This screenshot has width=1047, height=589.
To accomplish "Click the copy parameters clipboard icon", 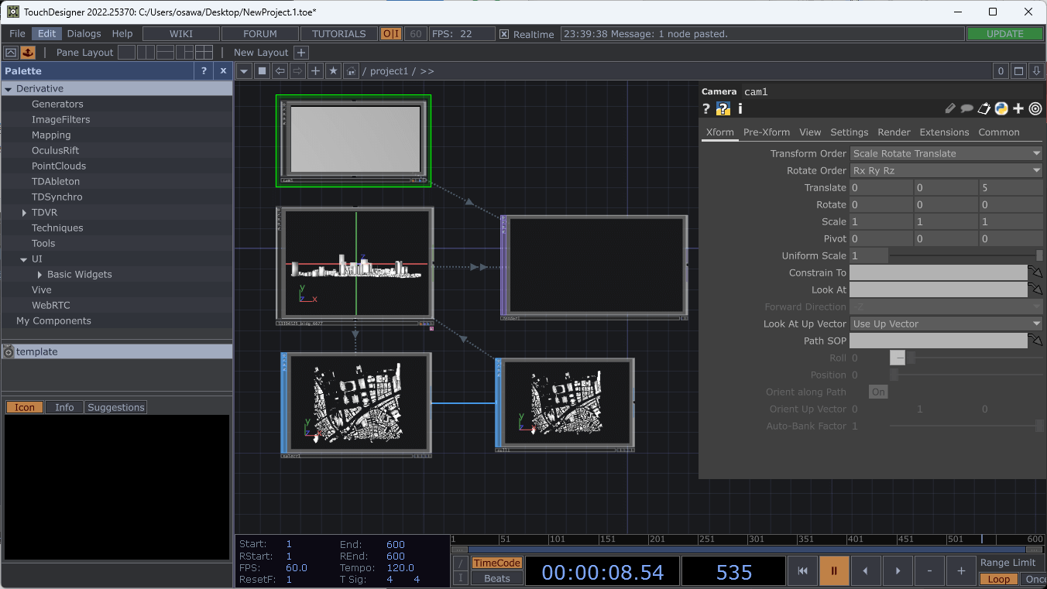I will click(x=983, y=108).
